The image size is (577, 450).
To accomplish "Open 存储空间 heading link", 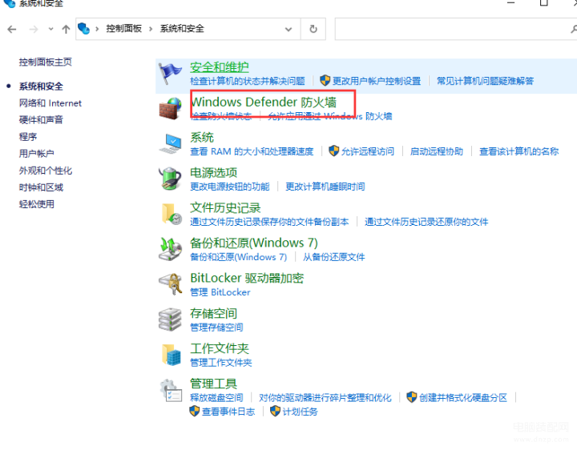I will tap(213, 314).
